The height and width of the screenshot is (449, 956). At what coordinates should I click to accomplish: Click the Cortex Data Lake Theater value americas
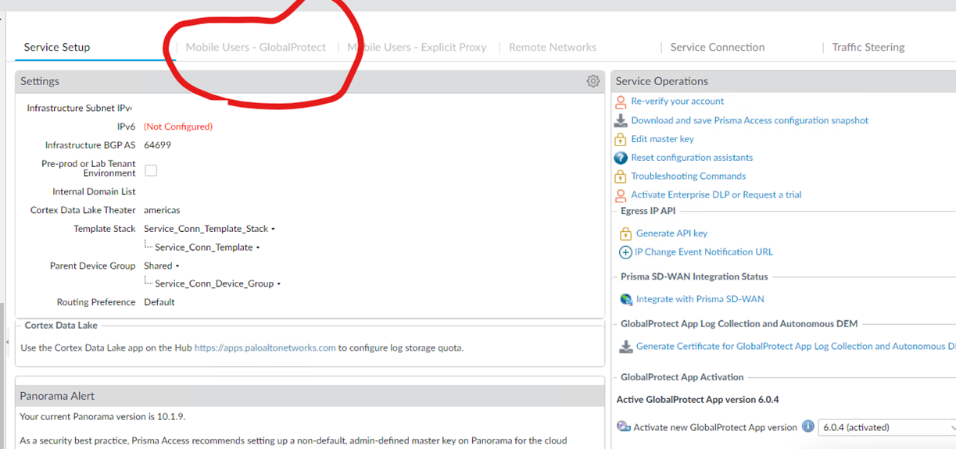[x=162, y=211]
